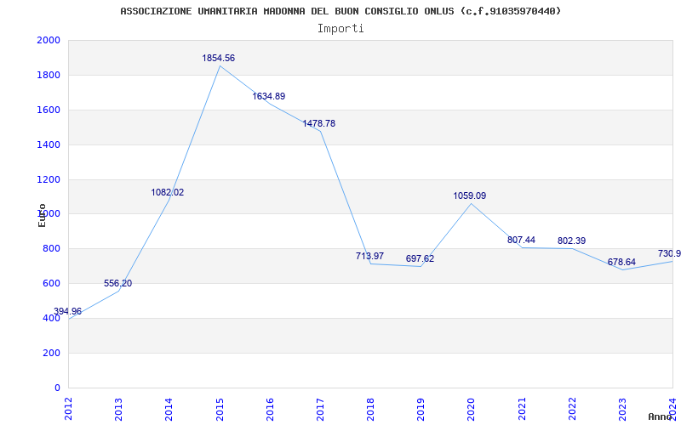This screenshot has width=681, height=425.
Task: Click the 1600 y-axis tick label
Action: pos(49,110)
